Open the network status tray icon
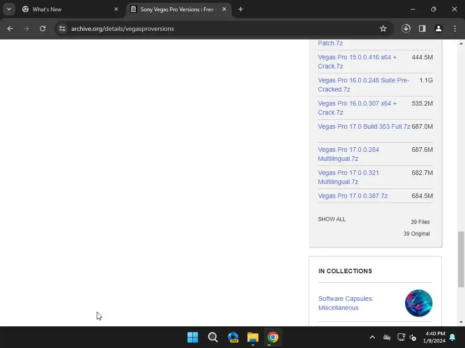Screen dimensions: 465x348 click(x=401, y=337)
